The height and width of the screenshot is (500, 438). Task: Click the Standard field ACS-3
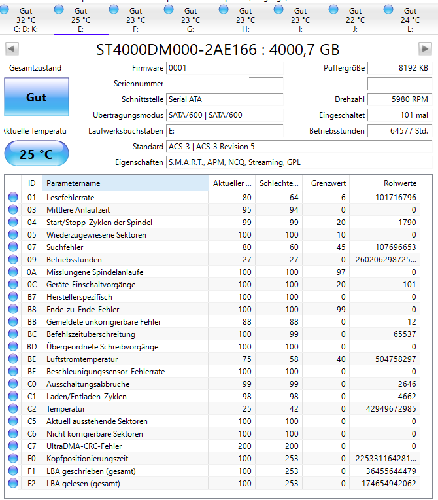tap(299, 147)
